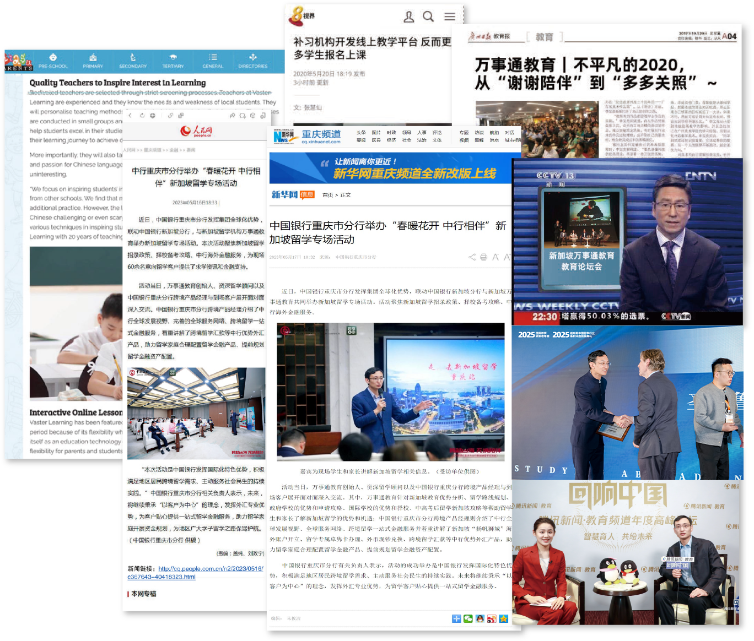754x641 pixels.
Task: Click the 视频 nav link on Xinhua
Action: pos(464,140)
